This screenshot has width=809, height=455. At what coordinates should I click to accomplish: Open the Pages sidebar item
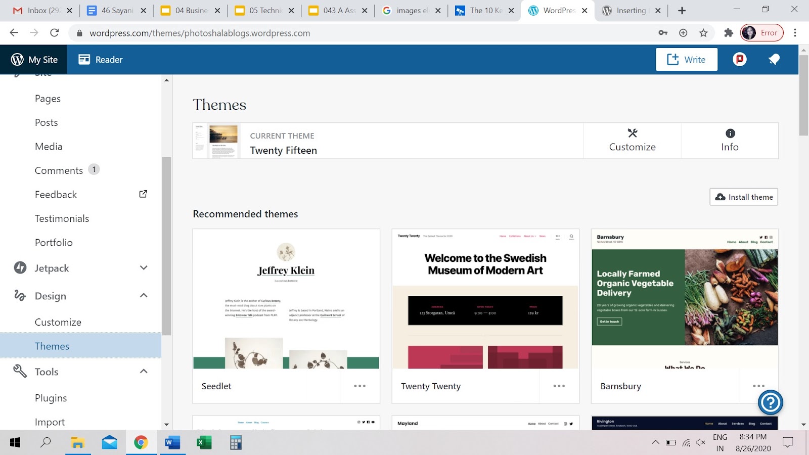(48, 99)
